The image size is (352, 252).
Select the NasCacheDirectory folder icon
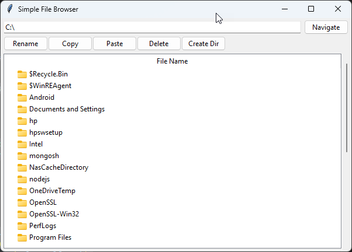[x=22, y=167]
